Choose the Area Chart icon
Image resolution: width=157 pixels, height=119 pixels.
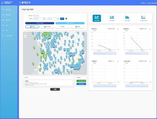(x=127, y=18)
